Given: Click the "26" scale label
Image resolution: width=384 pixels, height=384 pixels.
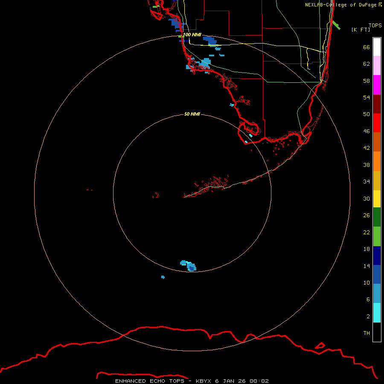Looking at the screenshot, I should [x=367, y=215].
